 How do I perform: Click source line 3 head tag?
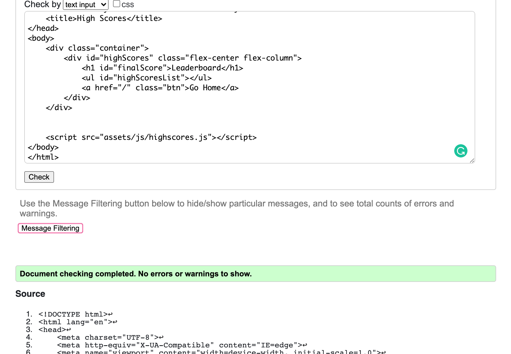[x=55, y=330]
